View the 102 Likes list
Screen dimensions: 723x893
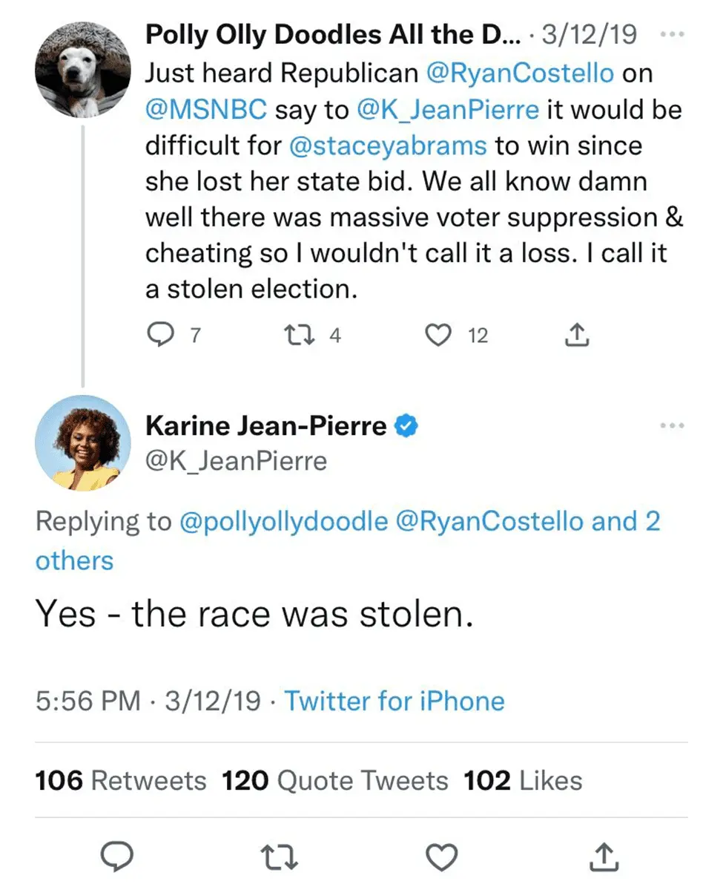click(x=523, y=780)
